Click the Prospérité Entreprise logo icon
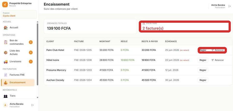 [x=5, y=4]
